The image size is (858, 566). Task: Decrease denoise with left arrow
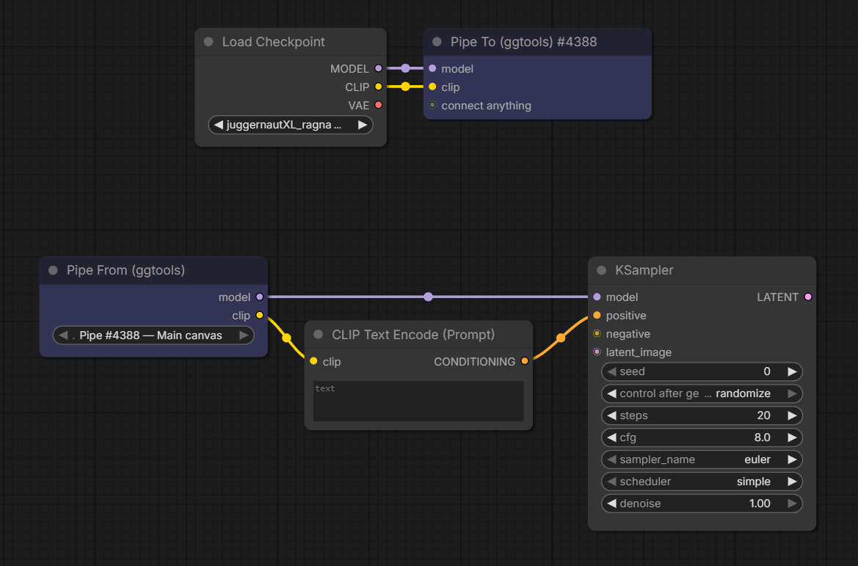click(x=612, y=503)
